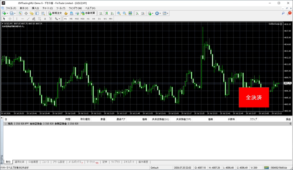This screenshot has width=293, height=170.
Task: Open the チャート(C) menu
Action: (x=47, y=8)
